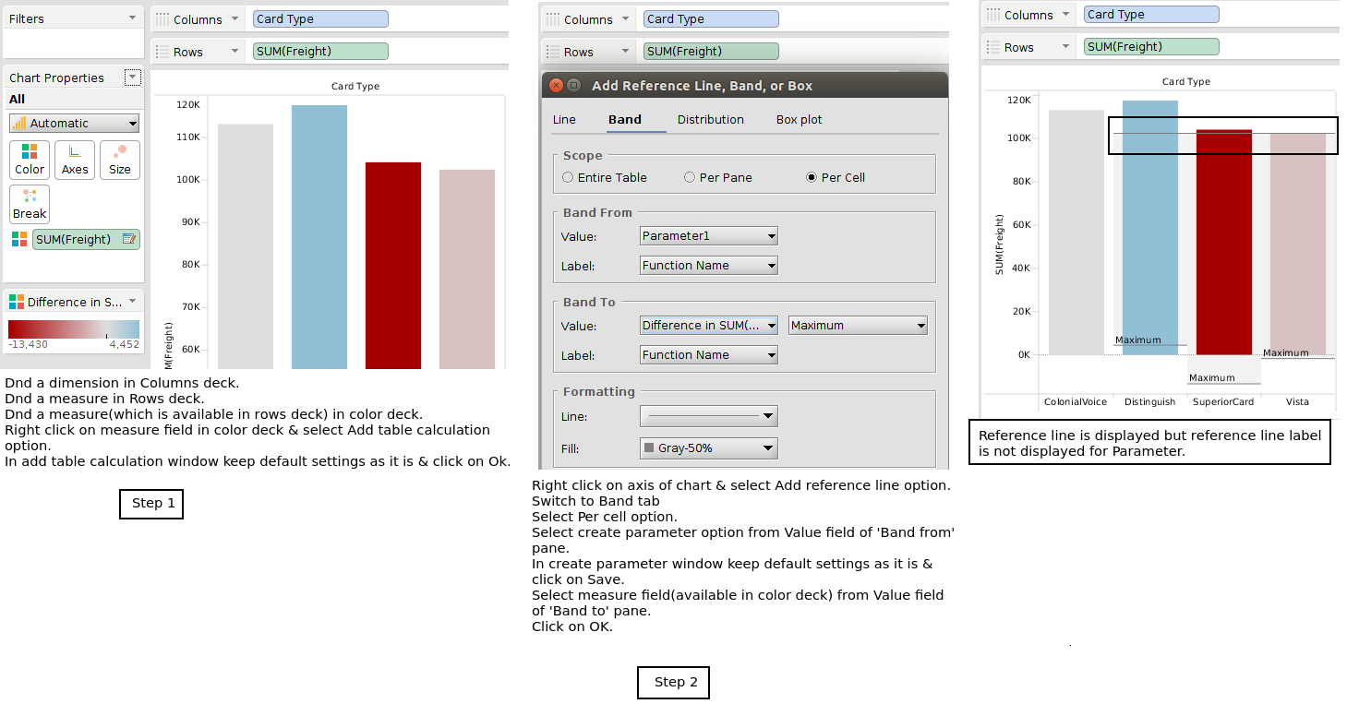This screenshot has height=704, width=1347.
Task: Expand Difference in S... legend dropdown arrow
Action: (132, 302)
